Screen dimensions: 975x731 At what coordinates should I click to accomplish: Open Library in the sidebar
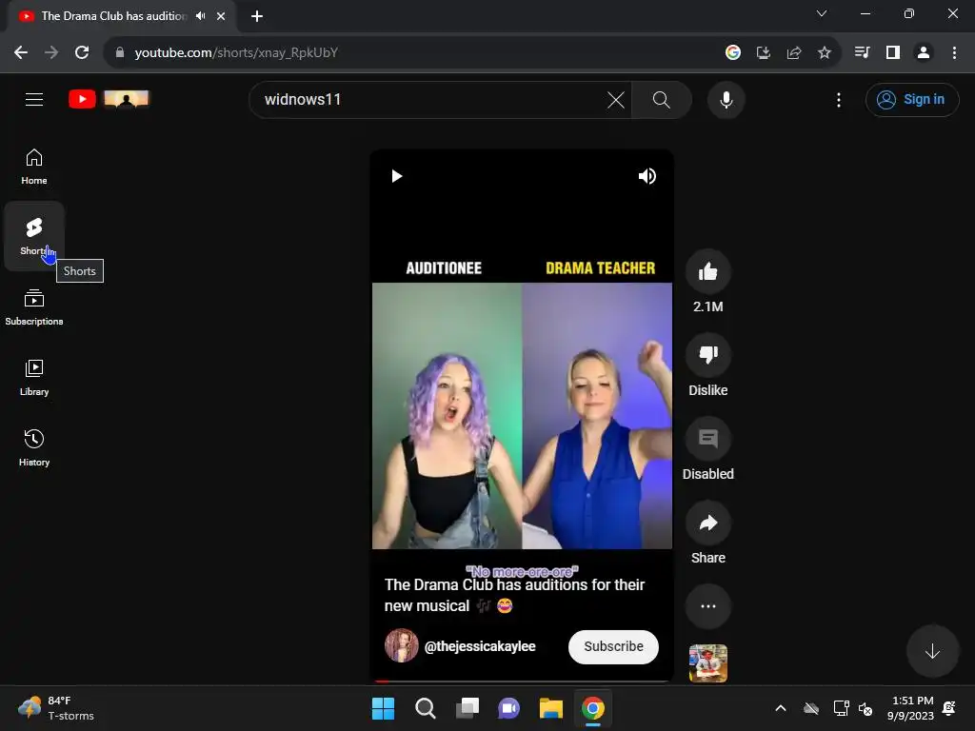(34, 377)
